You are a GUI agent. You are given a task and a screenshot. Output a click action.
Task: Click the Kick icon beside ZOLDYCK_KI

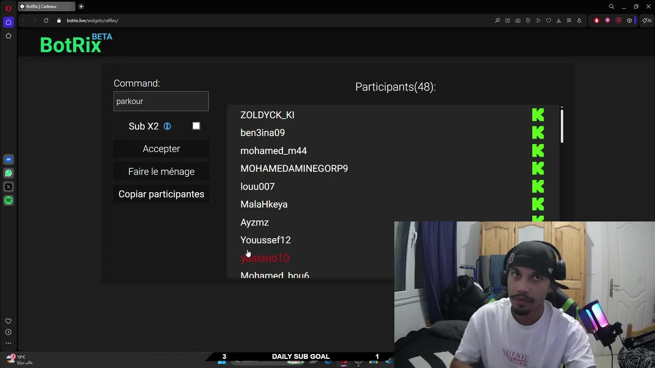(x=538, y=115)
